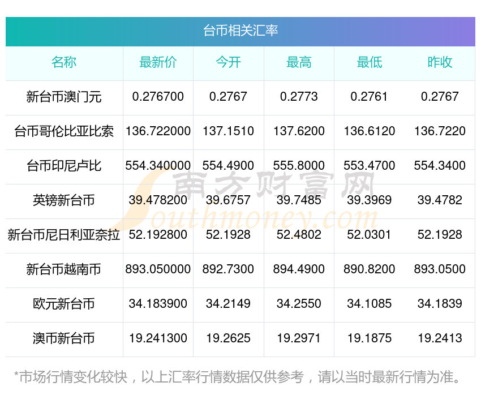
Task: Click the 英镑新台币 row name
Action: [64, 200]
